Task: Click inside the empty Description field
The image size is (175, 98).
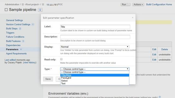Action: pyautogui.click(x=95, y=37)
